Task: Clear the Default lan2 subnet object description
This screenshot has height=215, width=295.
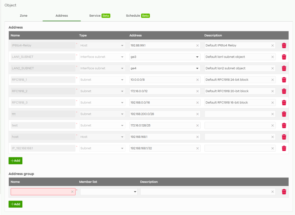Action: tap(272, 68)
